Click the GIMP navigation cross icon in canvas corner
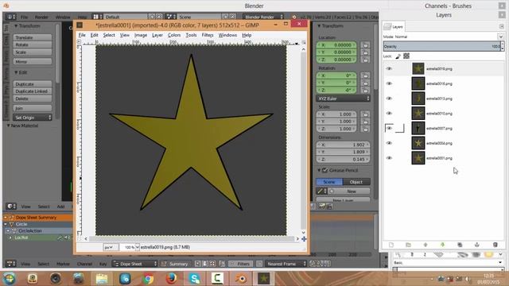 [304, 239]
